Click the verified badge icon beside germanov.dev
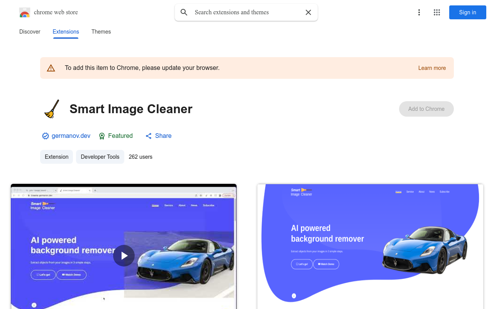The image size is (494, 309). 46,136
